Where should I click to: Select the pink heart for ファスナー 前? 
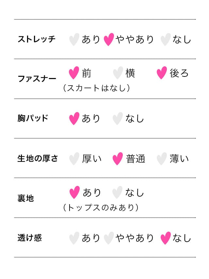[74, 73]
